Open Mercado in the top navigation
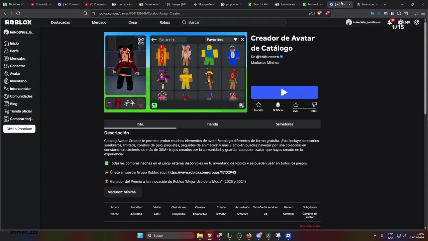This screenshot has width=428, height=241. [x=99, y=22]
